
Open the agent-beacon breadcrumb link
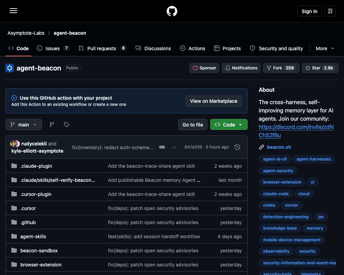(x=70, y=33)
